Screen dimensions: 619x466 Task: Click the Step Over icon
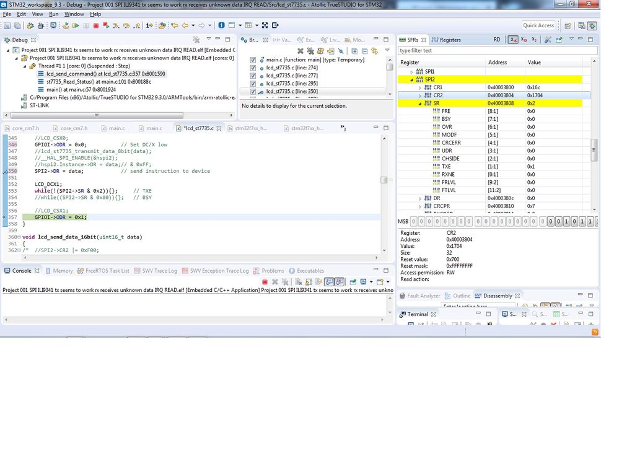coord(126,25)
